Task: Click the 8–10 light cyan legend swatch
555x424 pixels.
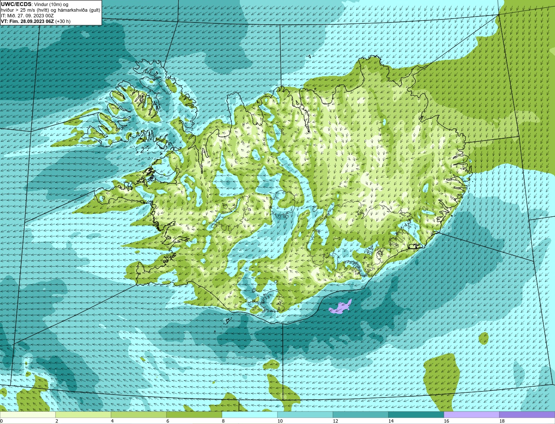Action: tap(250, 414)
